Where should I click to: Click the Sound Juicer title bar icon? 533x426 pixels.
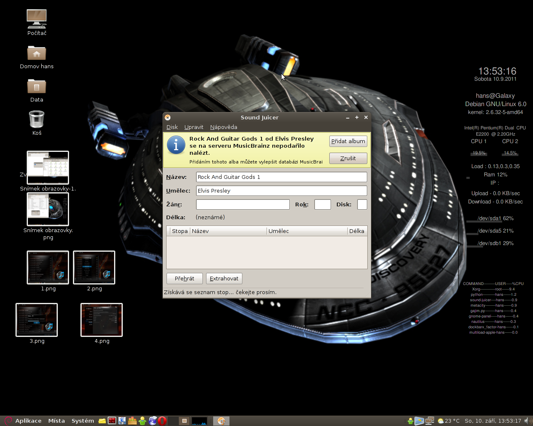[x=167, y=117]
